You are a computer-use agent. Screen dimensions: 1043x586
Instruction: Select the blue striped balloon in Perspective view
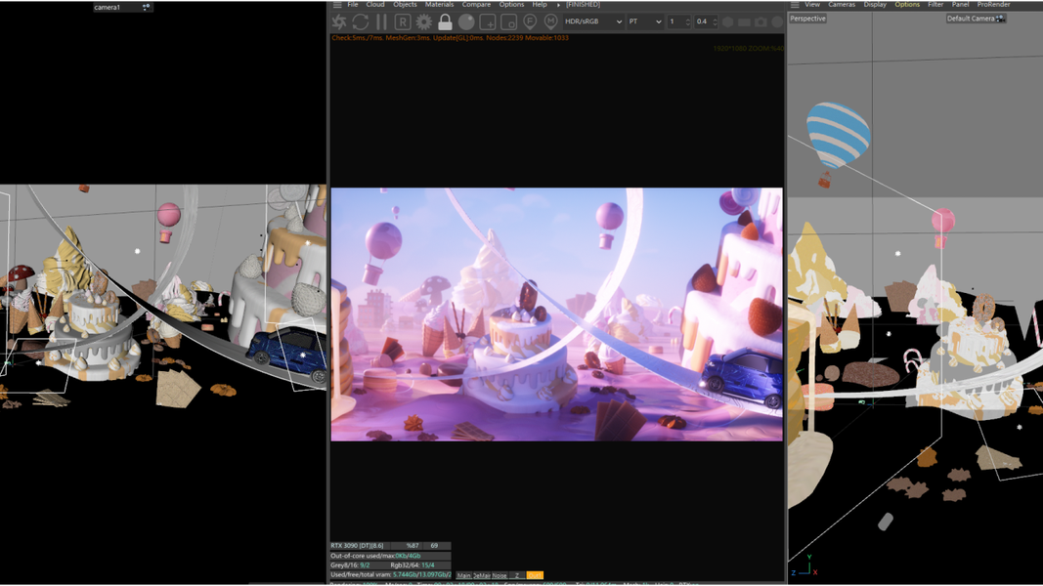click(x=838, y=135)
